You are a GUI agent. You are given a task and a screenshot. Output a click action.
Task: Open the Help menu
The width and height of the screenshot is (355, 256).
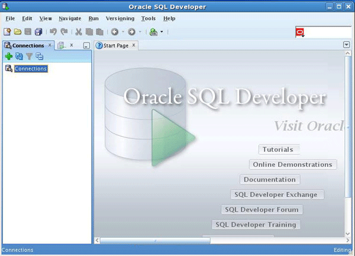pyautogui.click(x=169, y=18)
